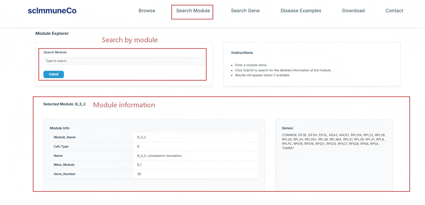Viewport: 425px width, 205px height.
Task: Navigate to Disease Examples
Action: [x=301, y=11]
